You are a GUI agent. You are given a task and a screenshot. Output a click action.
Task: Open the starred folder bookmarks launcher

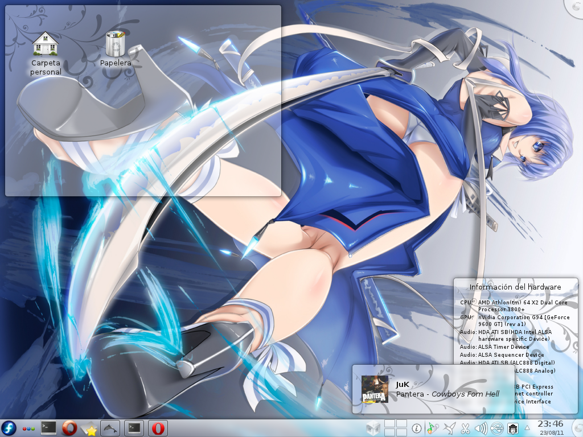click(x=89, y=428)
